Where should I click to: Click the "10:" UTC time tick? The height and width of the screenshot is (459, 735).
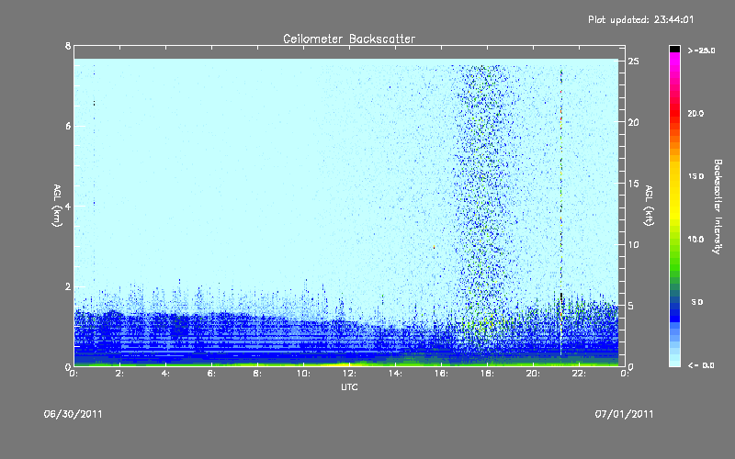pyautogui.click(x=303, y=374)
